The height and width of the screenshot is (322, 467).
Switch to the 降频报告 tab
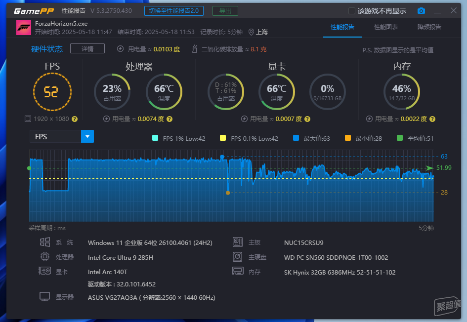tap(429, 27)
